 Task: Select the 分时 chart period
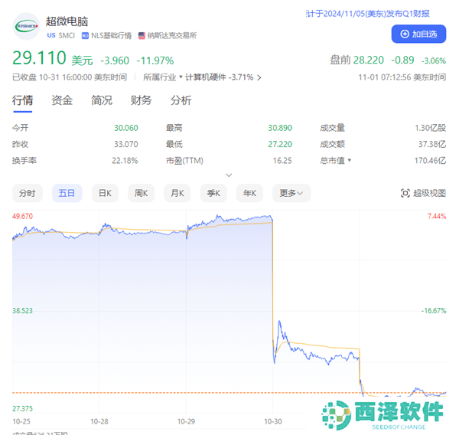coord(28,193)
